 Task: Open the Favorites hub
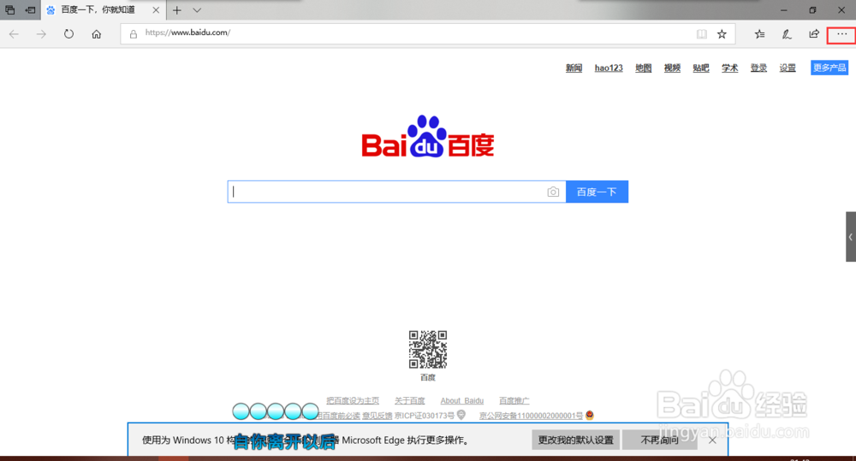[759, 34]
